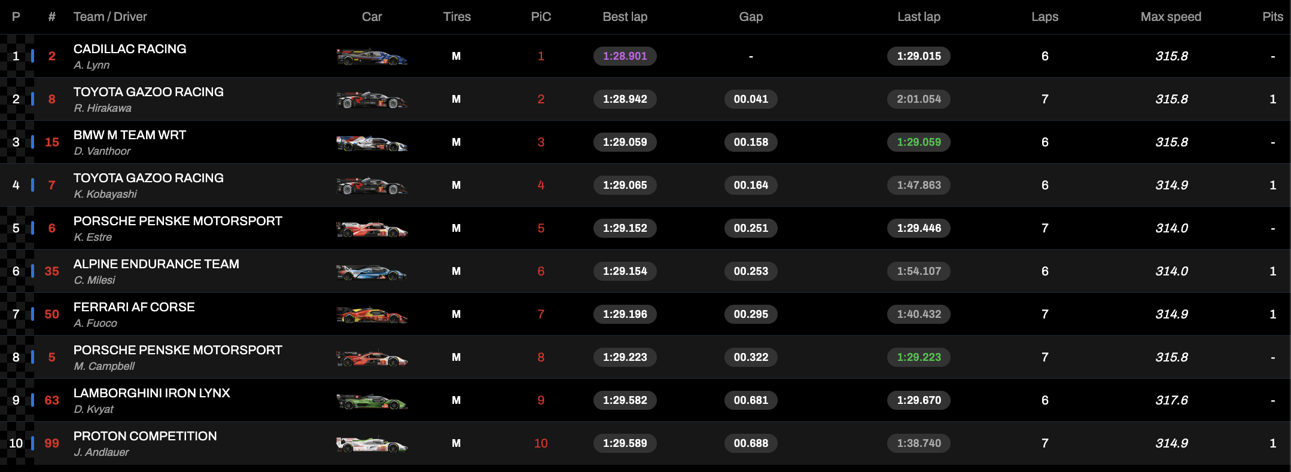The height and width of the screenshot is (472, 1291).
Task: Sort by the Max speed column header
Action: click(x=1171, y=17)
